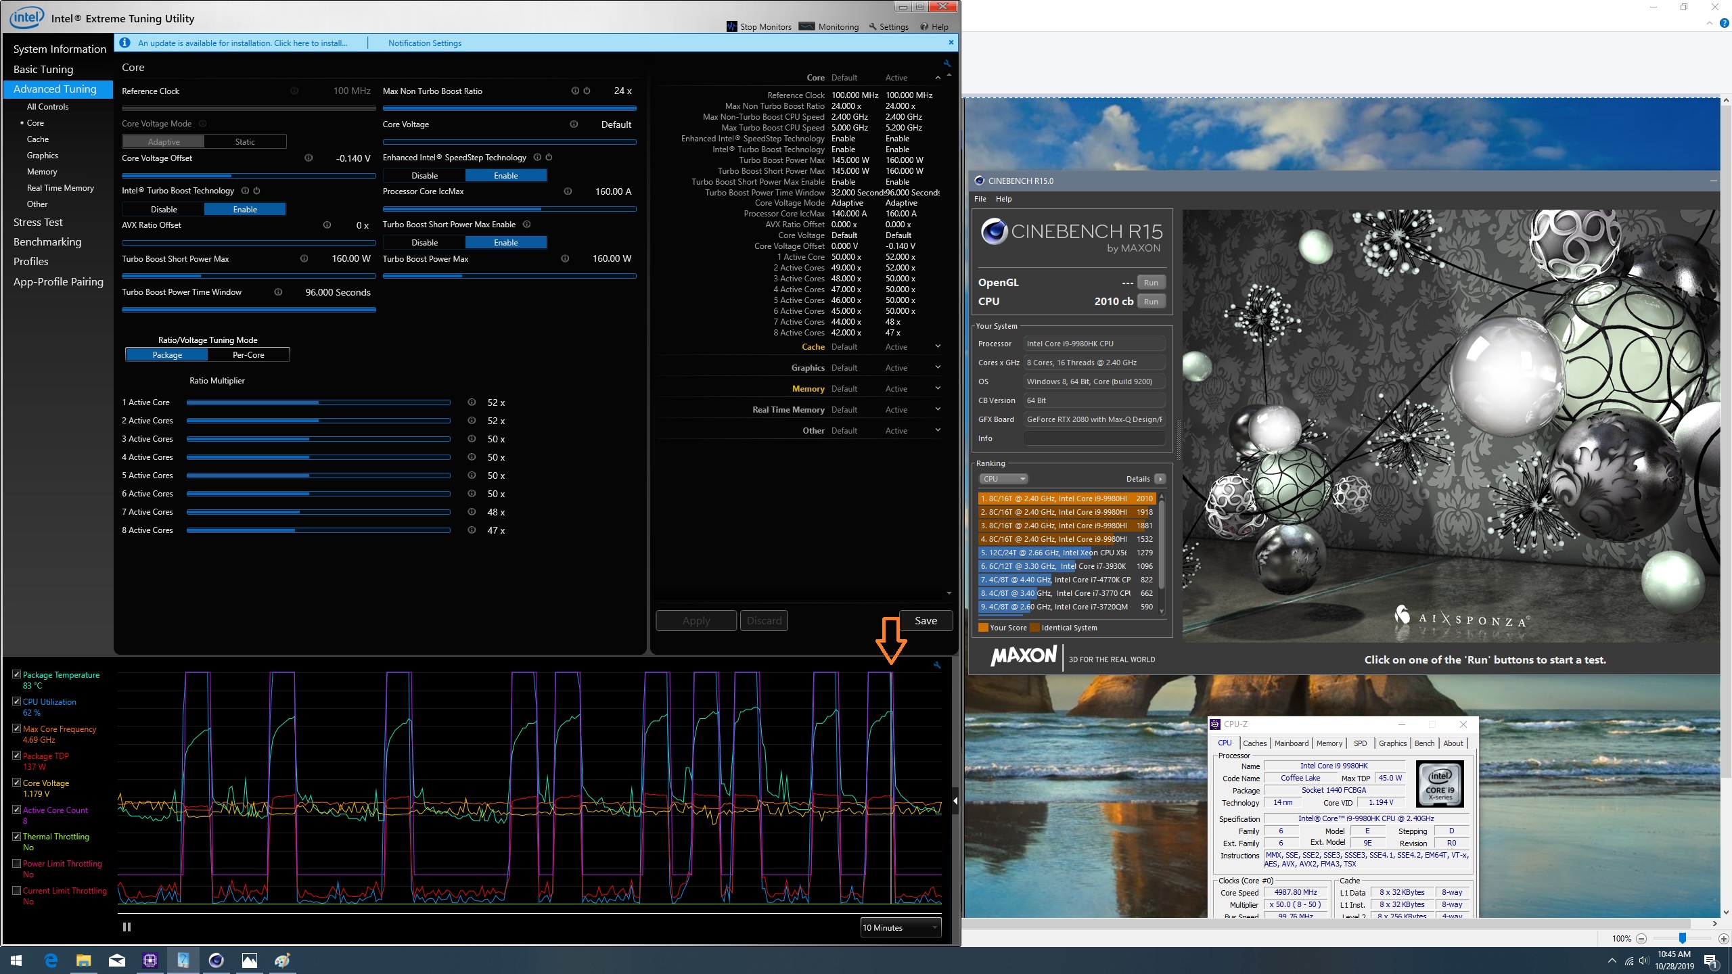
Task: Click info icon for 8 Active Cores ratio
Action: click(x=472, y=530)
